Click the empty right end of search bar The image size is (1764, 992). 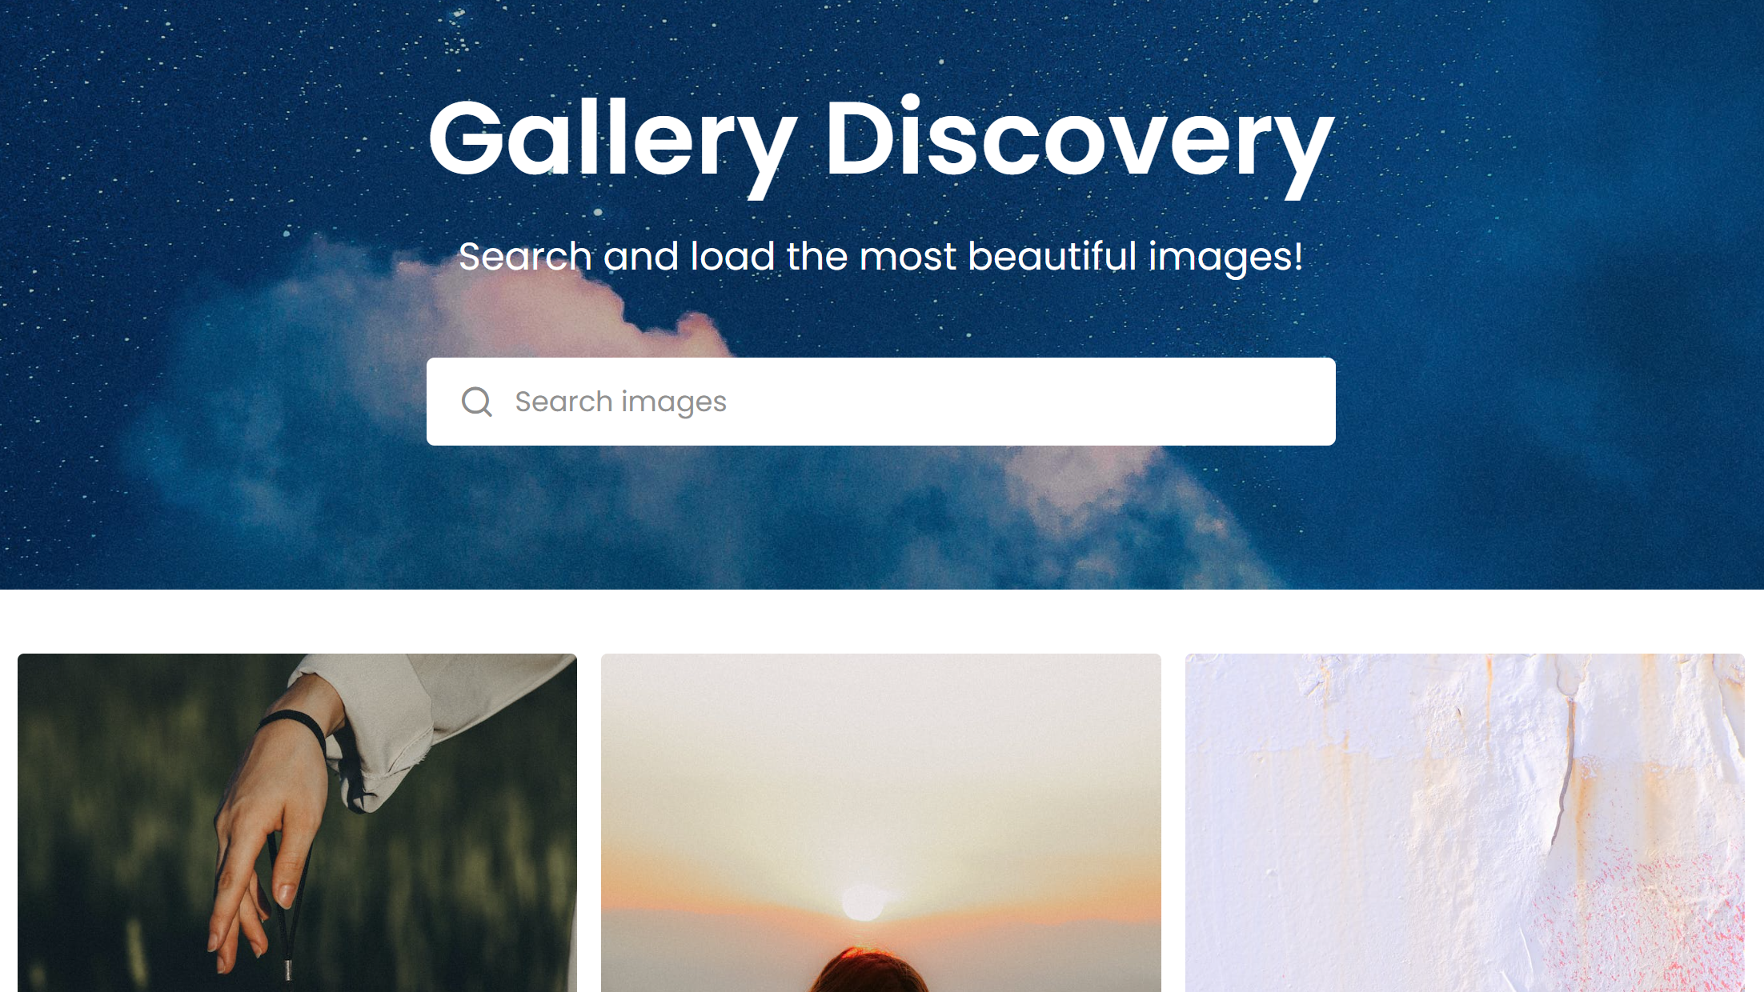coord(1201,402)
